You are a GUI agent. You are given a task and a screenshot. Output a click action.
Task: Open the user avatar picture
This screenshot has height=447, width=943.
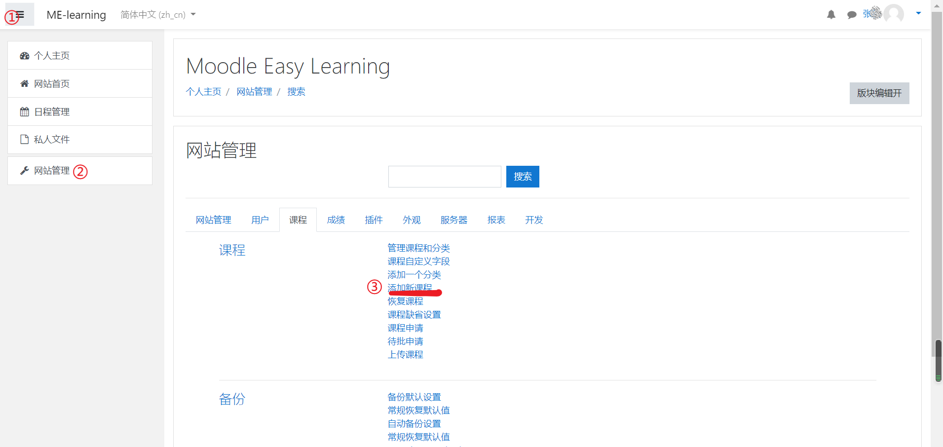(x=894, y=14)
